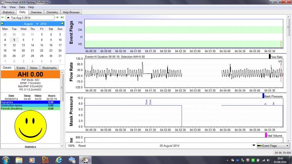292x164 pixels.
Task: Switch to the Overview tab
Action: click(x=36, y=12)
